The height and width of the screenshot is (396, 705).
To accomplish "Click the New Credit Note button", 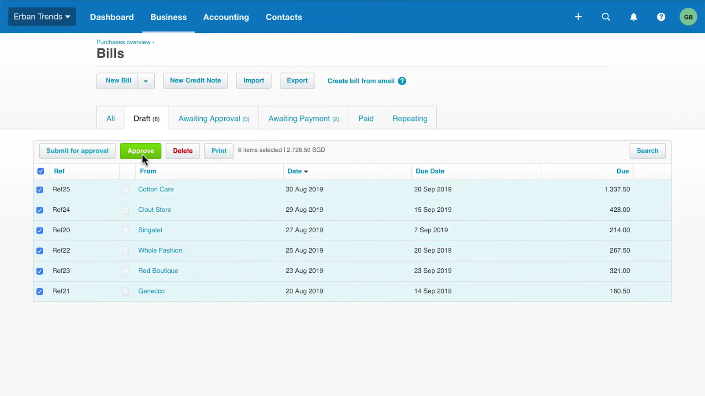I will click(196, 81).
